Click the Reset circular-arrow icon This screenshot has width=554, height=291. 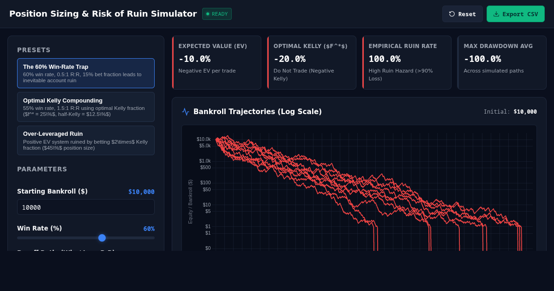click(x=452, y=14)
